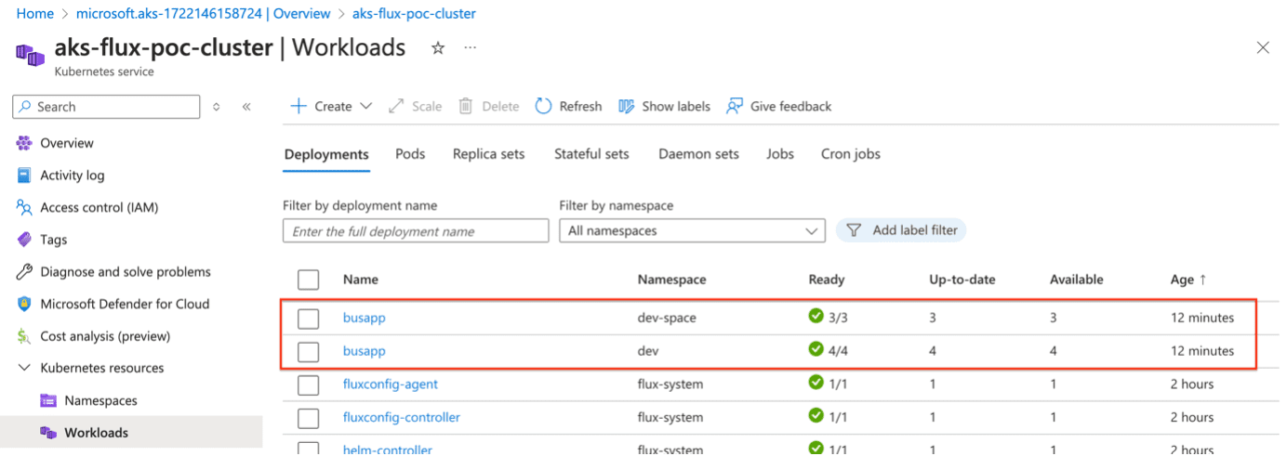Click the Add label filter button
The width and height of the screenshot is (1287, 456).
pyautogui.click(x=901, y=230)
